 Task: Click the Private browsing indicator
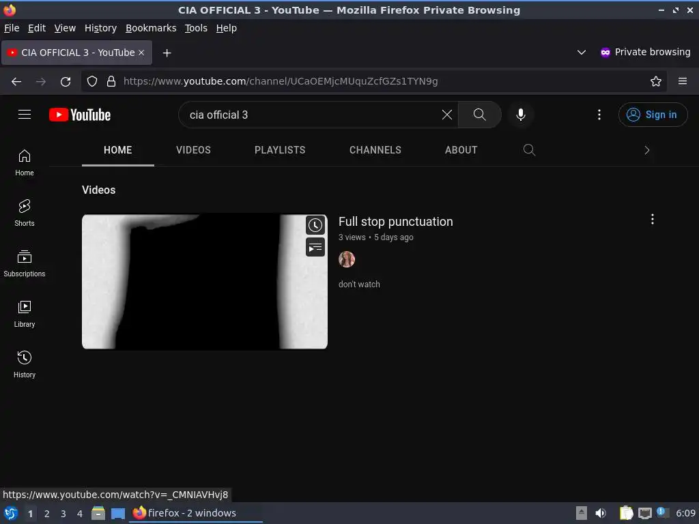646,52
